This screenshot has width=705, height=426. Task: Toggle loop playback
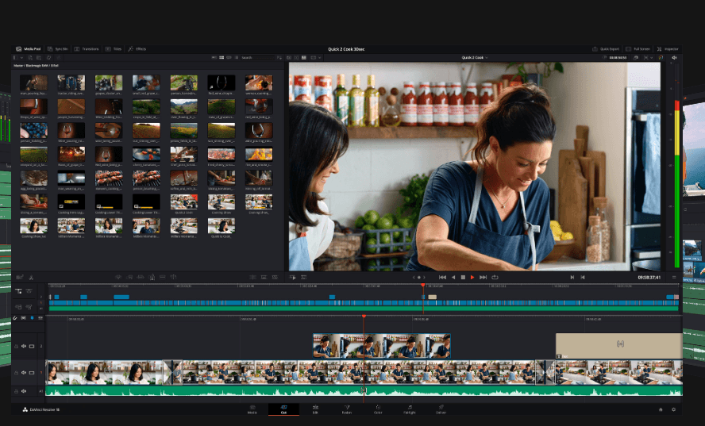(x=495, y=278)
